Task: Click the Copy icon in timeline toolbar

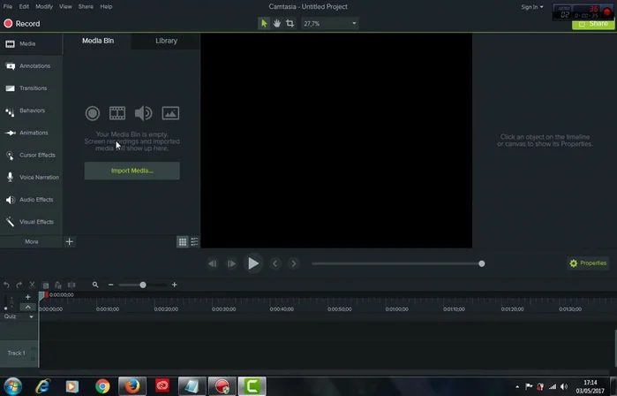Action: pyautogui.click(x=45, y=285)
